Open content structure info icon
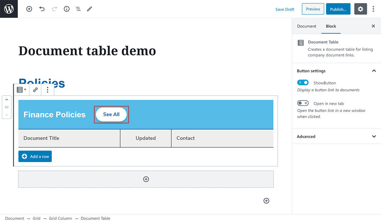The height and width of the screenshot is (222, 381). pyautogui.click(x=67, y=9)
